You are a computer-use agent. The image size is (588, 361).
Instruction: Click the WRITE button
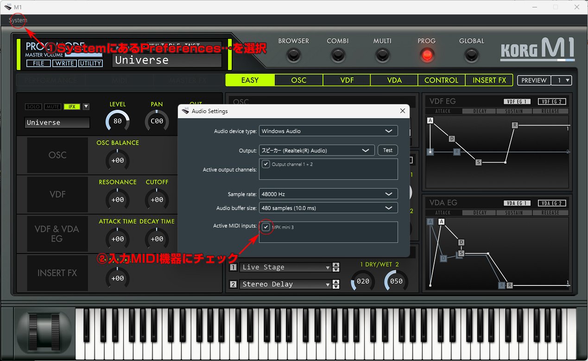click(x=64, y=63)
